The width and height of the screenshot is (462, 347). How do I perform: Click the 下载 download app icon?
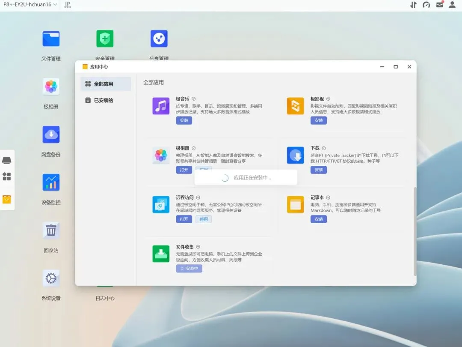[295, 155]
